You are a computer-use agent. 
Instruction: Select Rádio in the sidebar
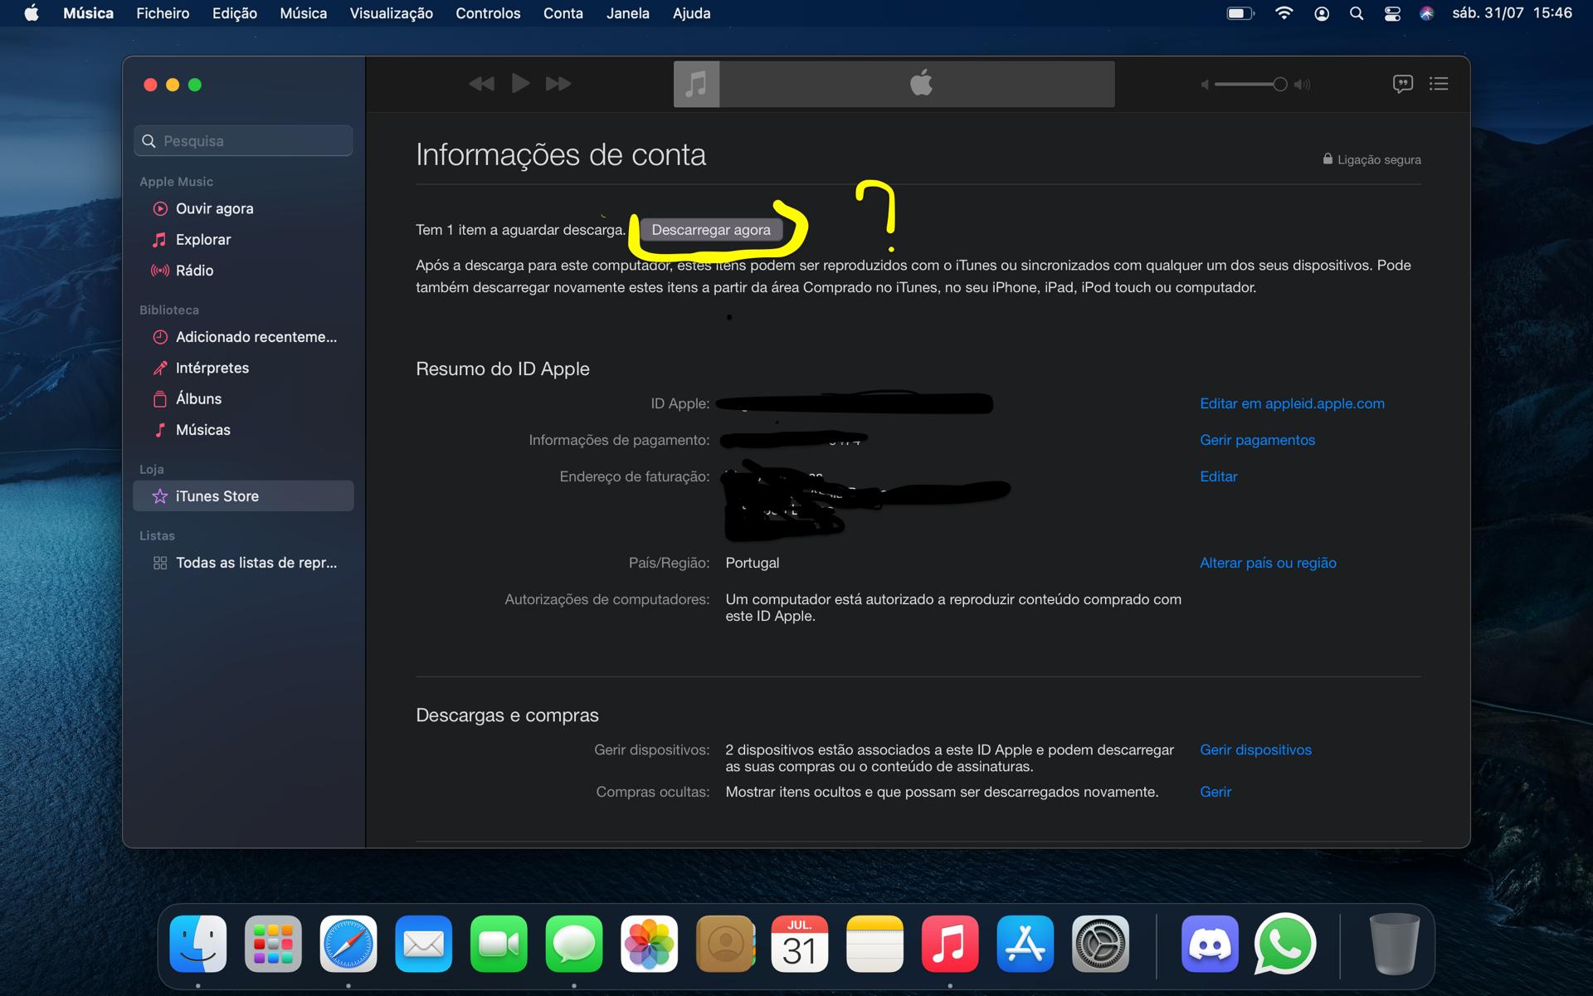pos(194,271)
